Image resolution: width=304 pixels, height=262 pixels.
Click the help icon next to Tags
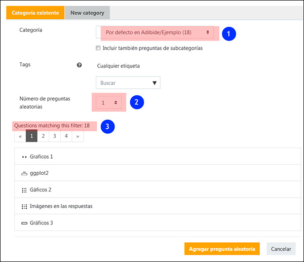(80, 65)
